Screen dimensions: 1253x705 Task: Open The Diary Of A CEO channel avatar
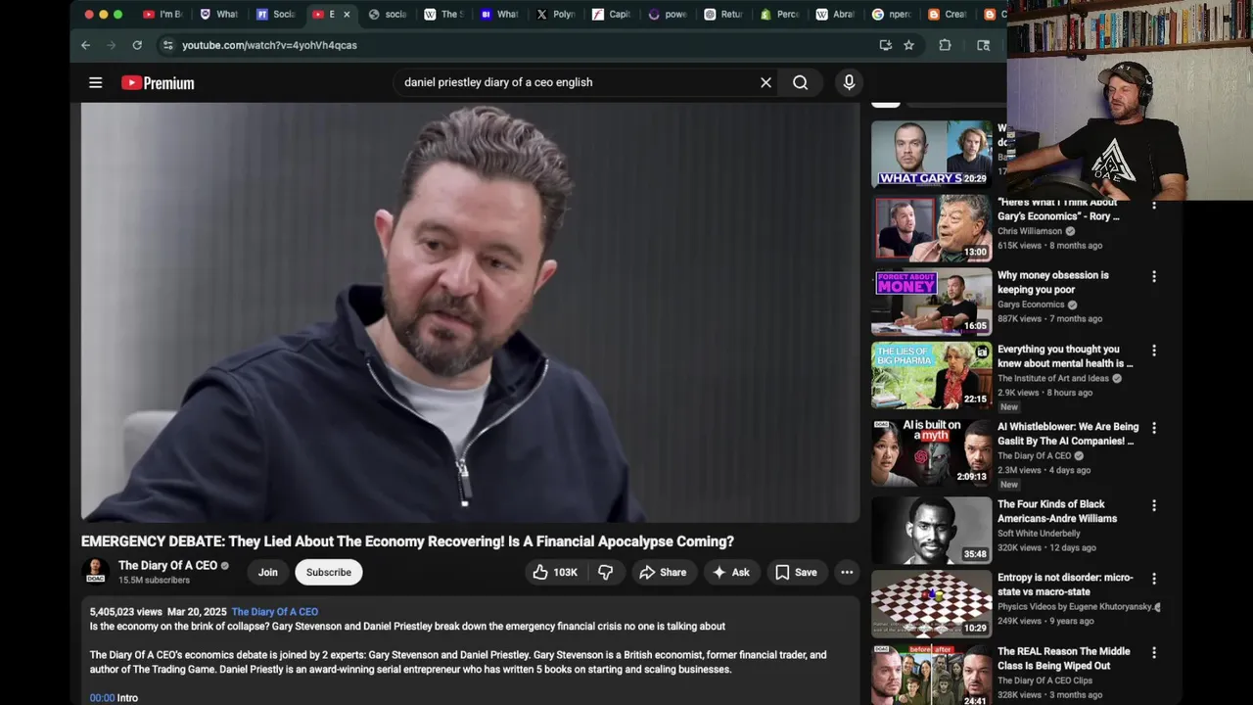[x=95, y=571]
